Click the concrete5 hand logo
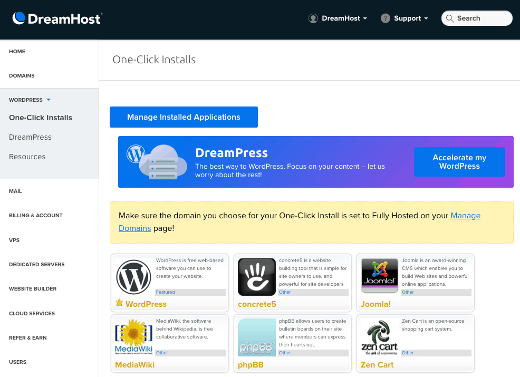 pyautogui.click(x=257, y=277)
